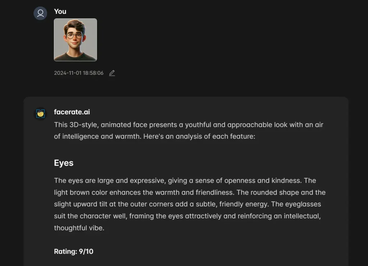Screen dimensions: 368x266
Task: Click the "Rating: 9/10" text
Action: pyautogui.click(x=74, y=251)
